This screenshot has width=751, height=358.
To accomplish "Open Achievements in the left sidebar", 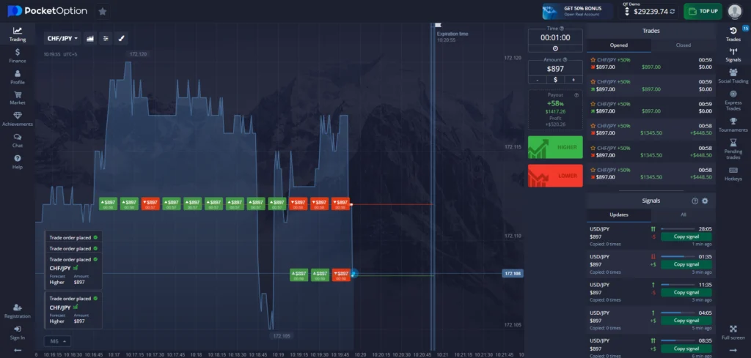I will click(x=18, y=119).
